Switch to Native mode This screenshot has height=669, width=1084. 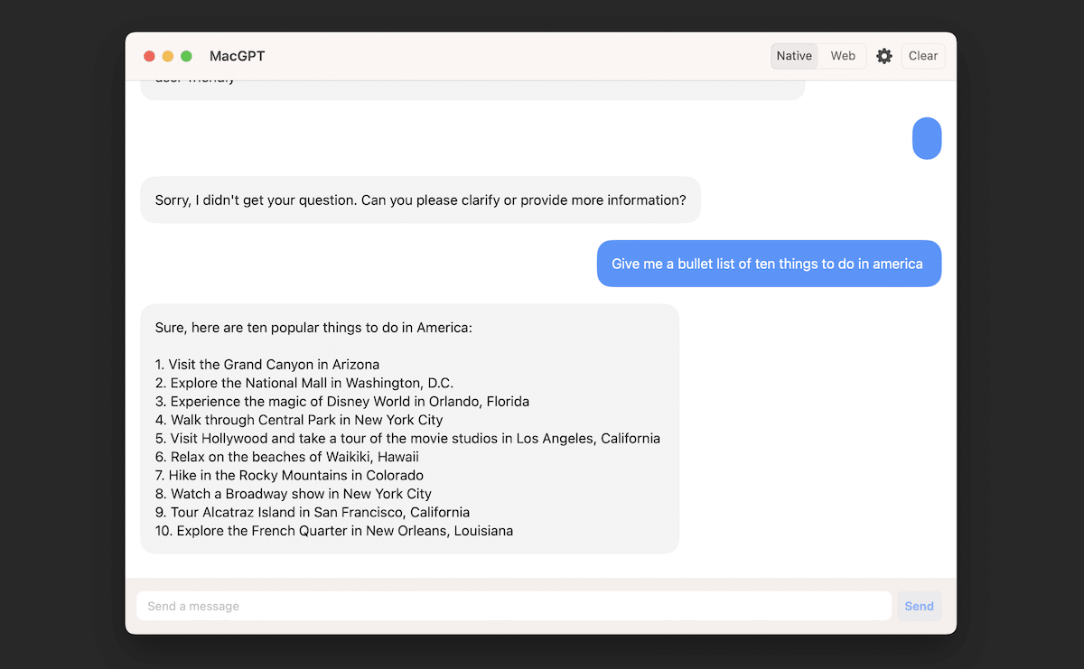[794, 56]
